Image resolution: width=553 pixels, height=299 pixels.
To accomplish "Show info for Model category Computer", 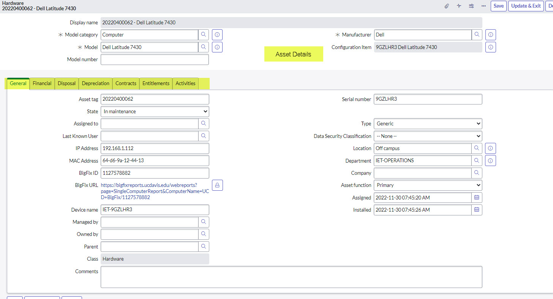I will pos(217,35).
